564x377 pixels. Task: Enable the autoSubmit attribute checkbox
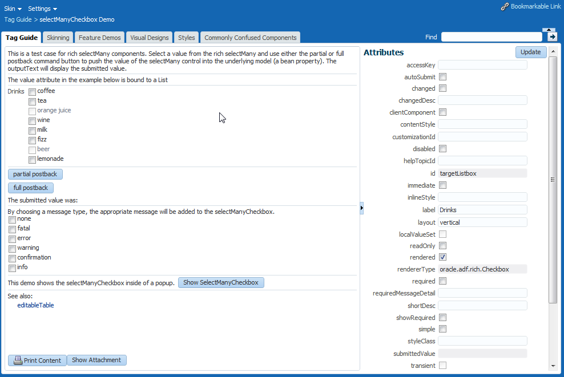pyautogui.click(x=442, y=77)
